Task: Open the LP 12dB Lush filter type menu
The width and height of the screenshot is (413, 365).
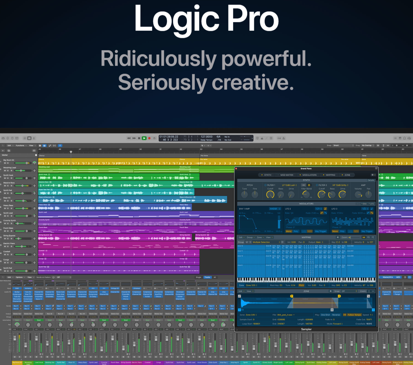Action: point(290,185)
